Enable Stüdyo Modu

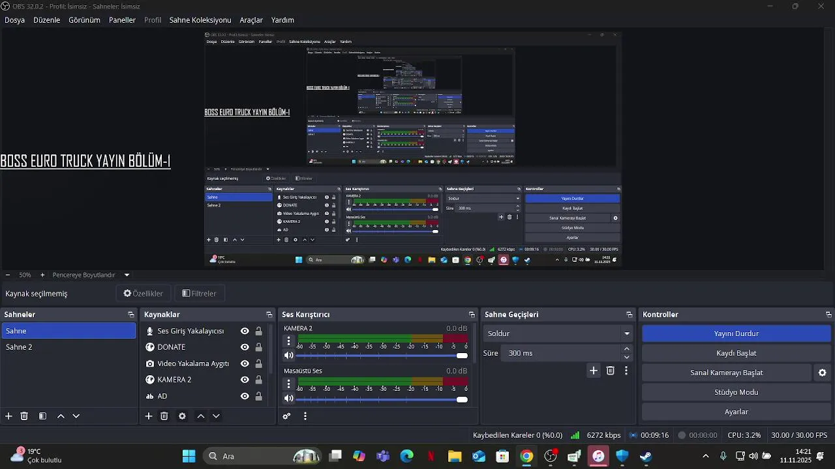(x=736, y=392)
